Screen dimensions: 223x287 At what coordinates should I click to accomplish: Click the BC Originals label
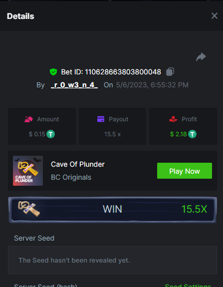coord(71,177)
